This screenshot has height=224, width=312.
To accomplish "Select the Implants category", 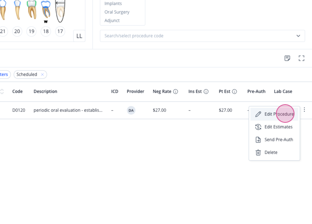I will coord(113,4).
